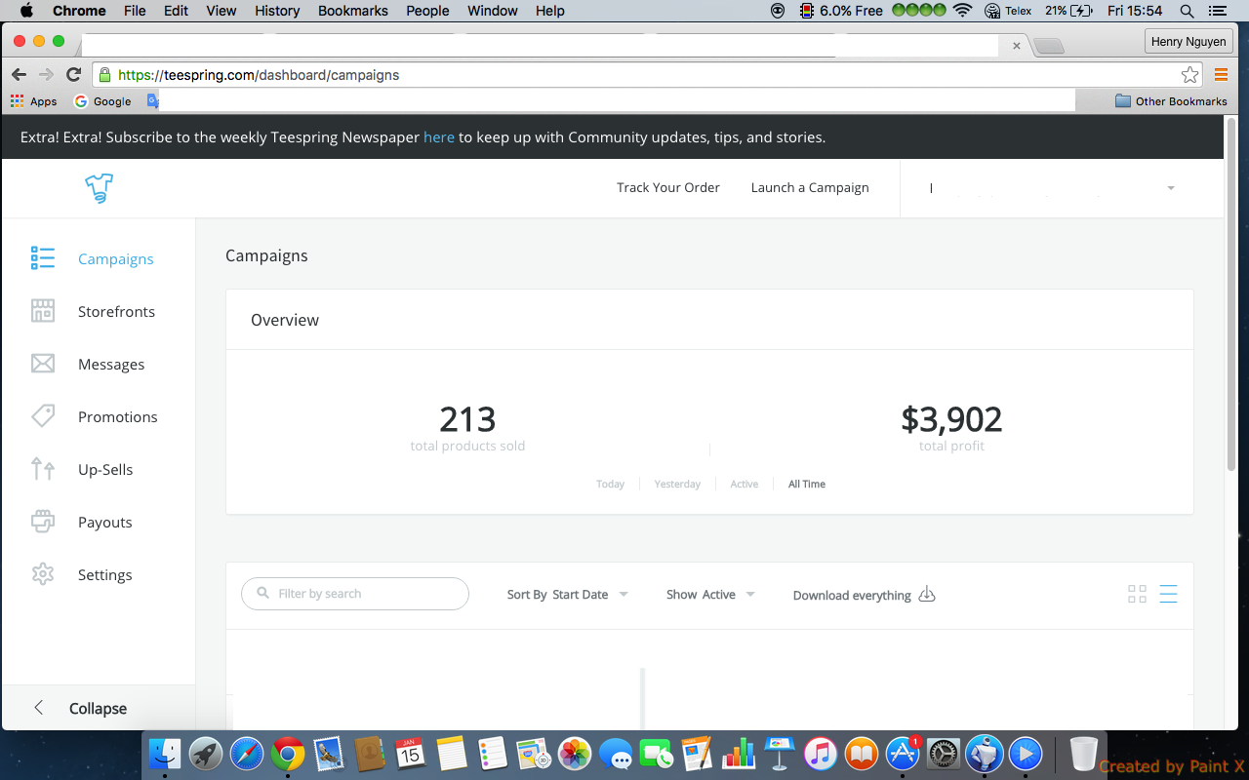1249x780 pixels.
Task: Switch campaigns to list view
Action: point(1169,594)
